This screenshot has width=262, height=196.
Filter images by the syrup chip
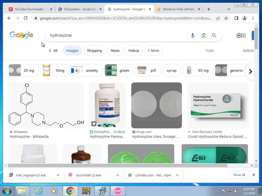[172, 70]
